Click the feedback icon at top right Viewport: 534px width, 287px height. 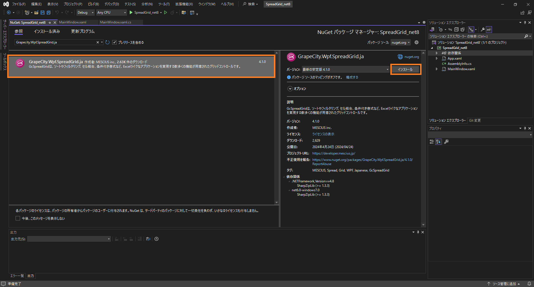(529, 13)
